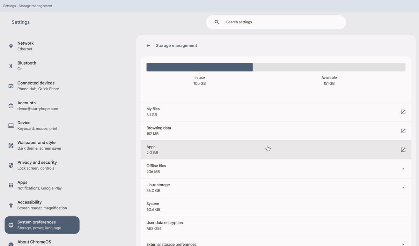Expand the Offline files arrow
Image resolution: width=419 pixels, height=246 pixels.
[403, 169]
